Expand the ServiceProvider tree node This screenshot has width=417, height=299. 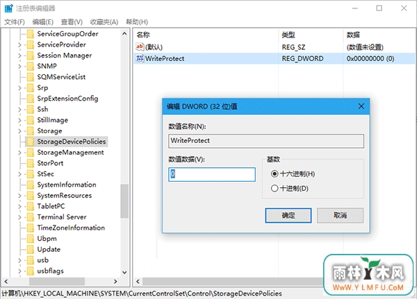[19, 45]
